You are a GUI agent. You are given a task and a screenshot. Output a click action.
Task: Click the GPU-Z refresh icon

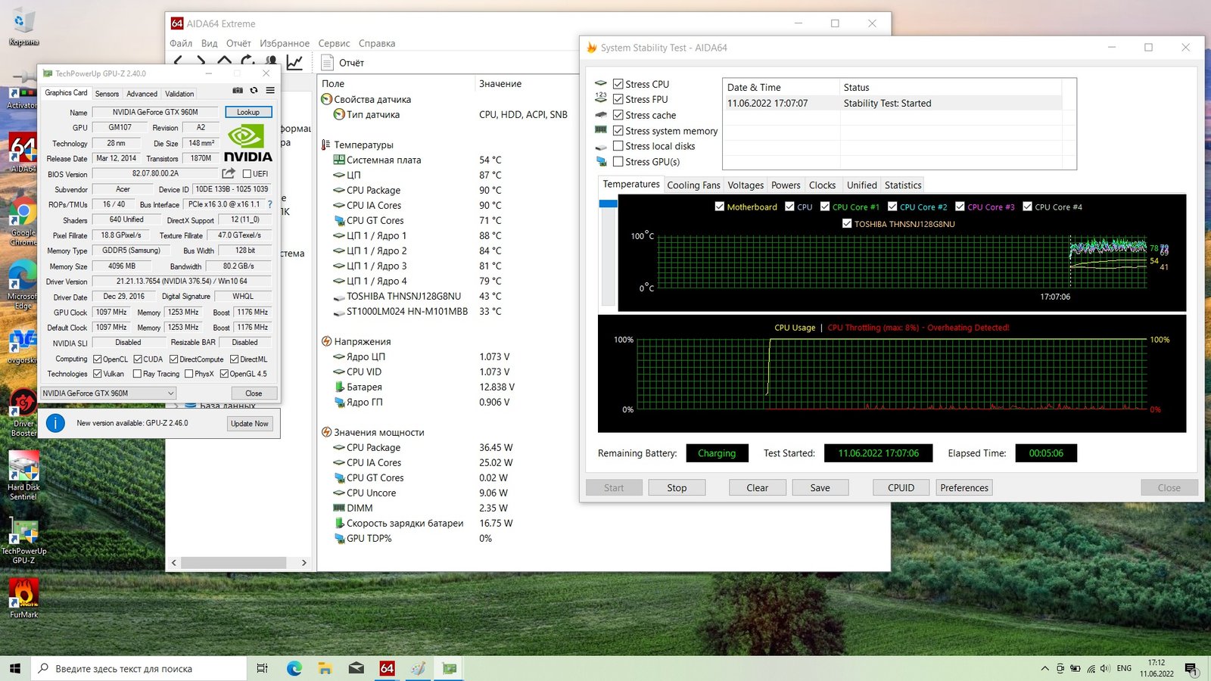pyautogui.click(x=254, y=90)
